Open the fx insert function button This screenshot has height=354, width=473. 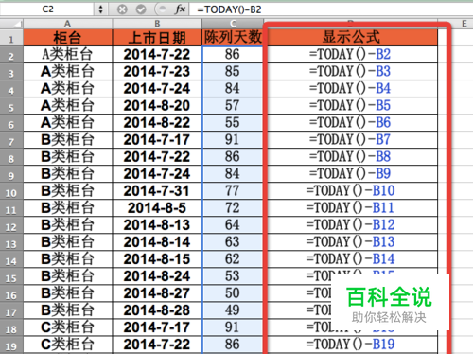point(180,9)
